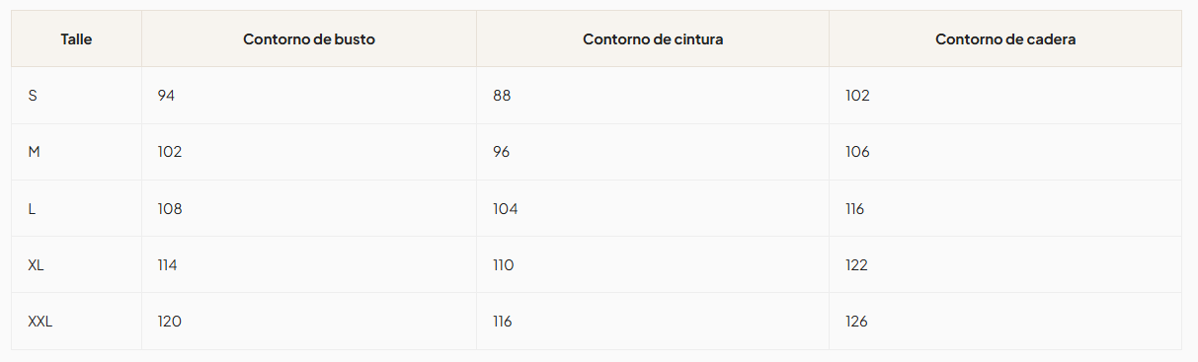Viewport: 1198px width, 362px height.
Task: Click the XXL size row label
Action: pos(40,322)
